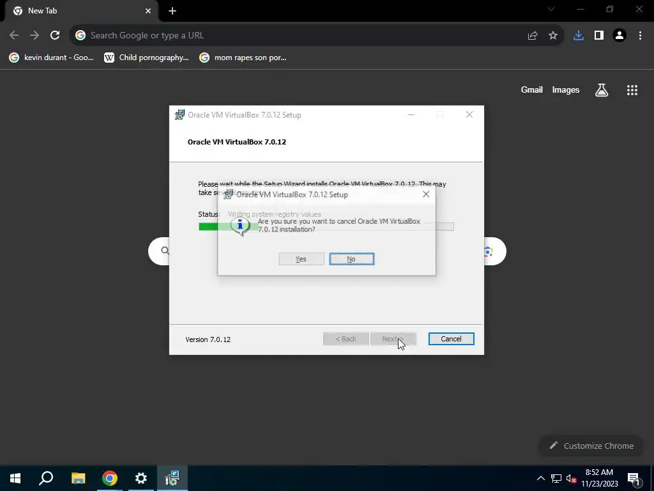Click the Customize Chrome button
654x491 pixels.
point(591,446)
